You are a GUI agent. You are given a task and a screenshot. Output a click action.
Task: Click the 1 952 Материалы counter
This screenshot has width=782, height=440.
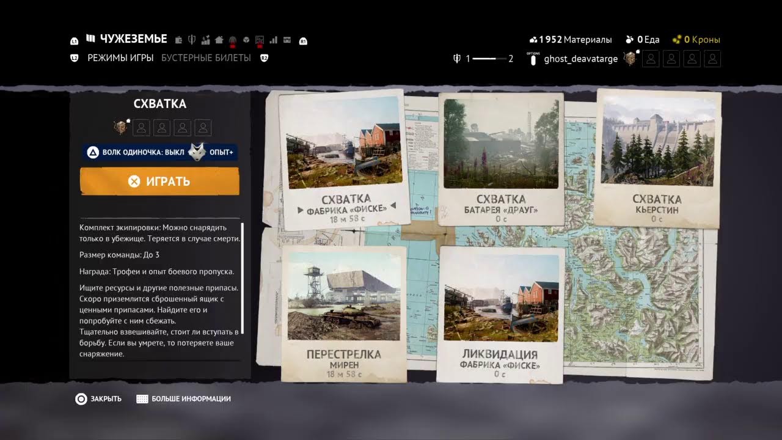[x=570, y=40]
